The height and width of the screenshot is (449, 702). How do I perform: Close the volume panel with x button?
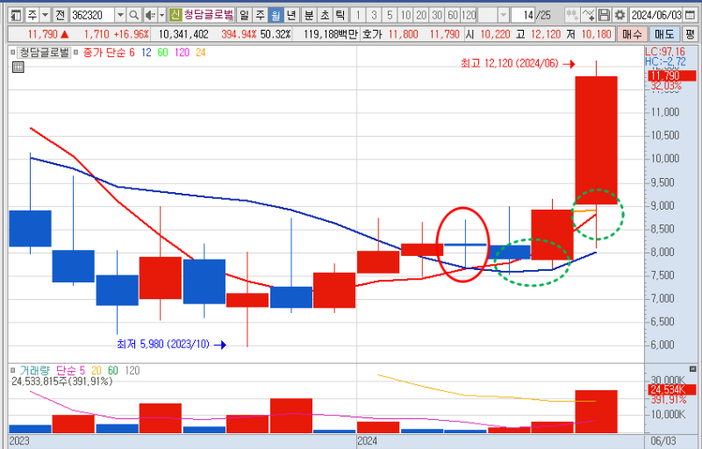click(x=692, y=369)
